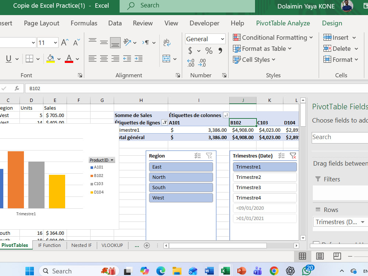The height and width of the screenshot is (276, 368).
Task: Open Trimestres field dropdown in Rows
Action: click(x=362, y=222)
